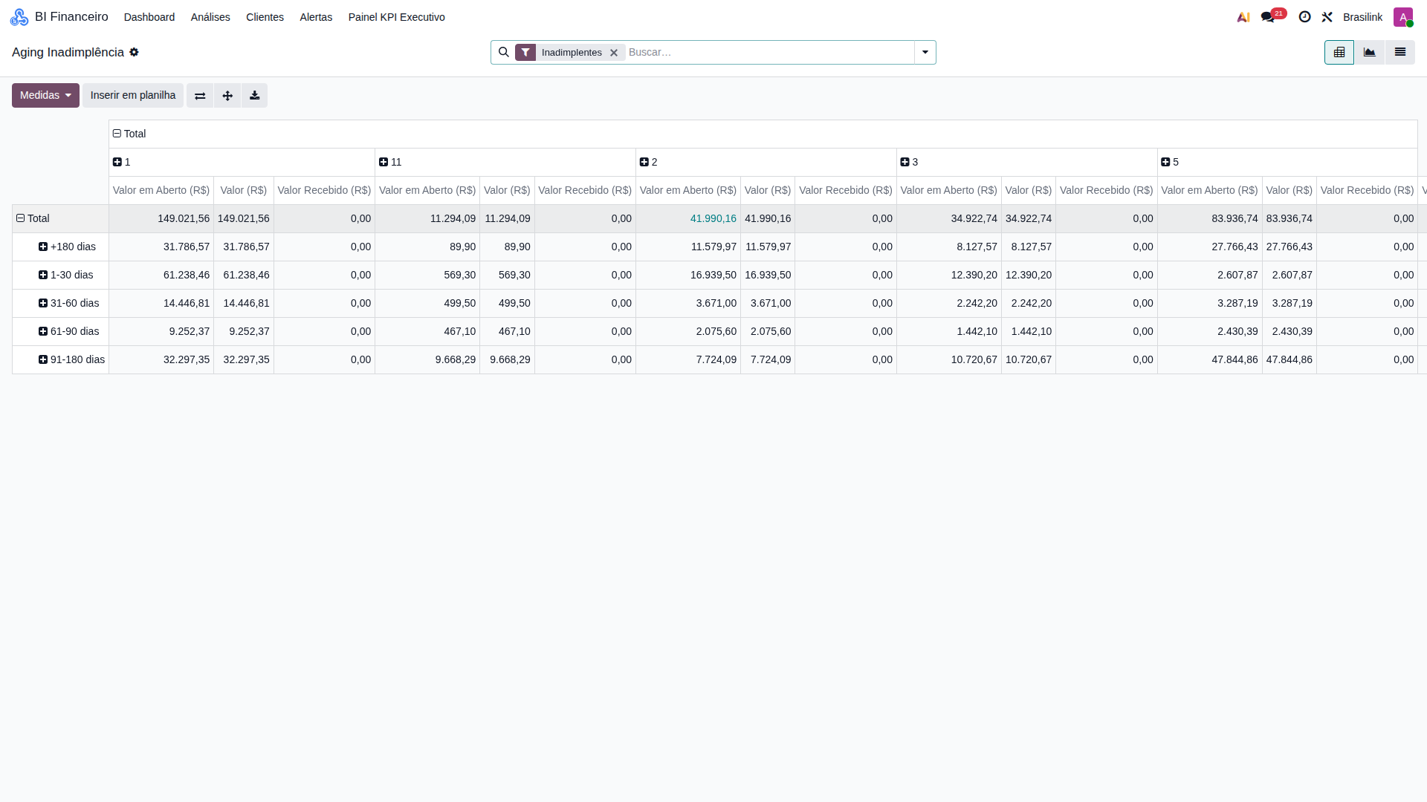Click the flip axis icon
This screenshot has width=1427, height=802.
pyautogui.click(x=200, y=96)
